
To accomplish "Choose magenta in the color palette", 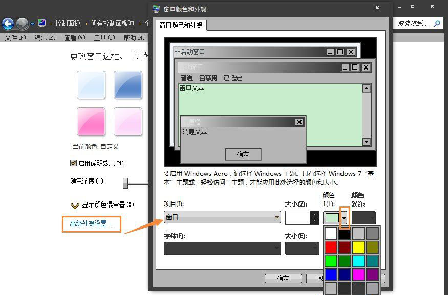I will click(358, 275).
